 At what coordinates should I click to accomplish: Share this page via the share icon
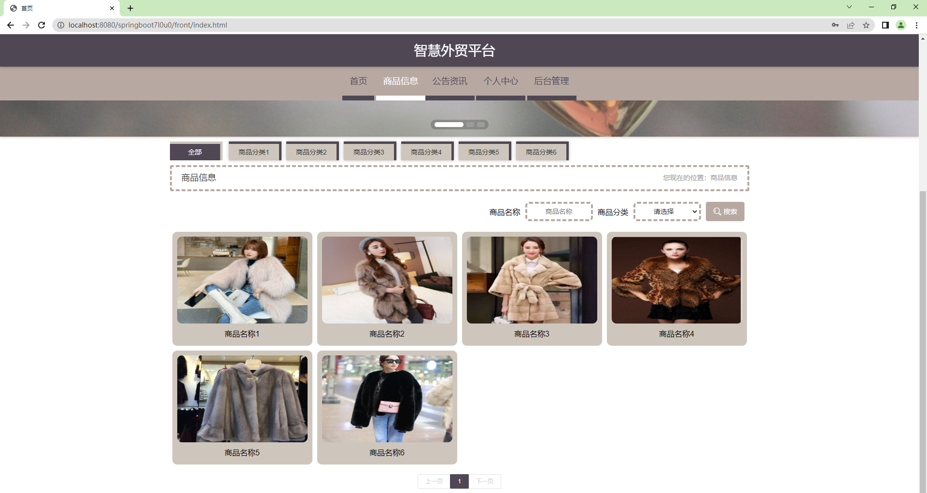pos(851,25)
